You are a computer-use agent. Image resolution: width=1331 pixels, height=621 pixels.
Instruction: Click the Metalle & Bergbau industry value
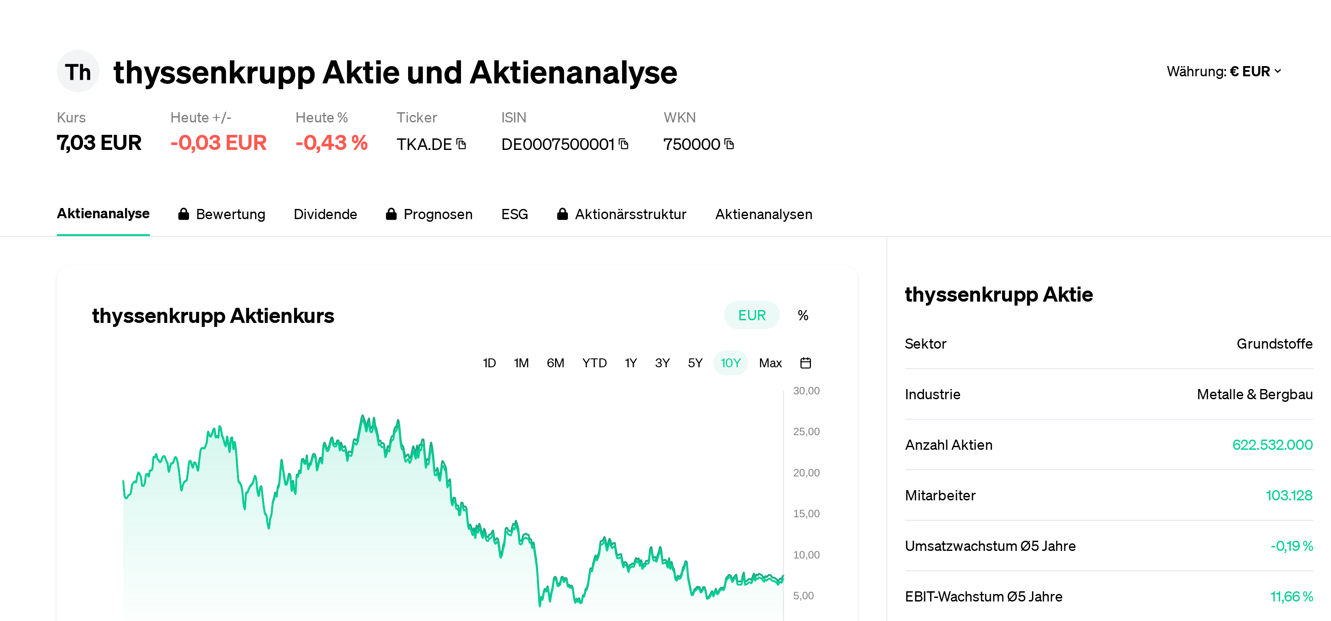[1255, 394]
